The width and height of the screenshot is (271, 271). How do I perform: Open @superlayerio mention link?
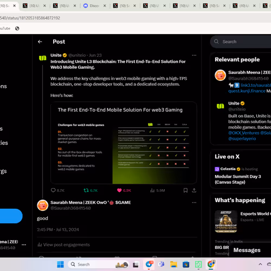242,139
